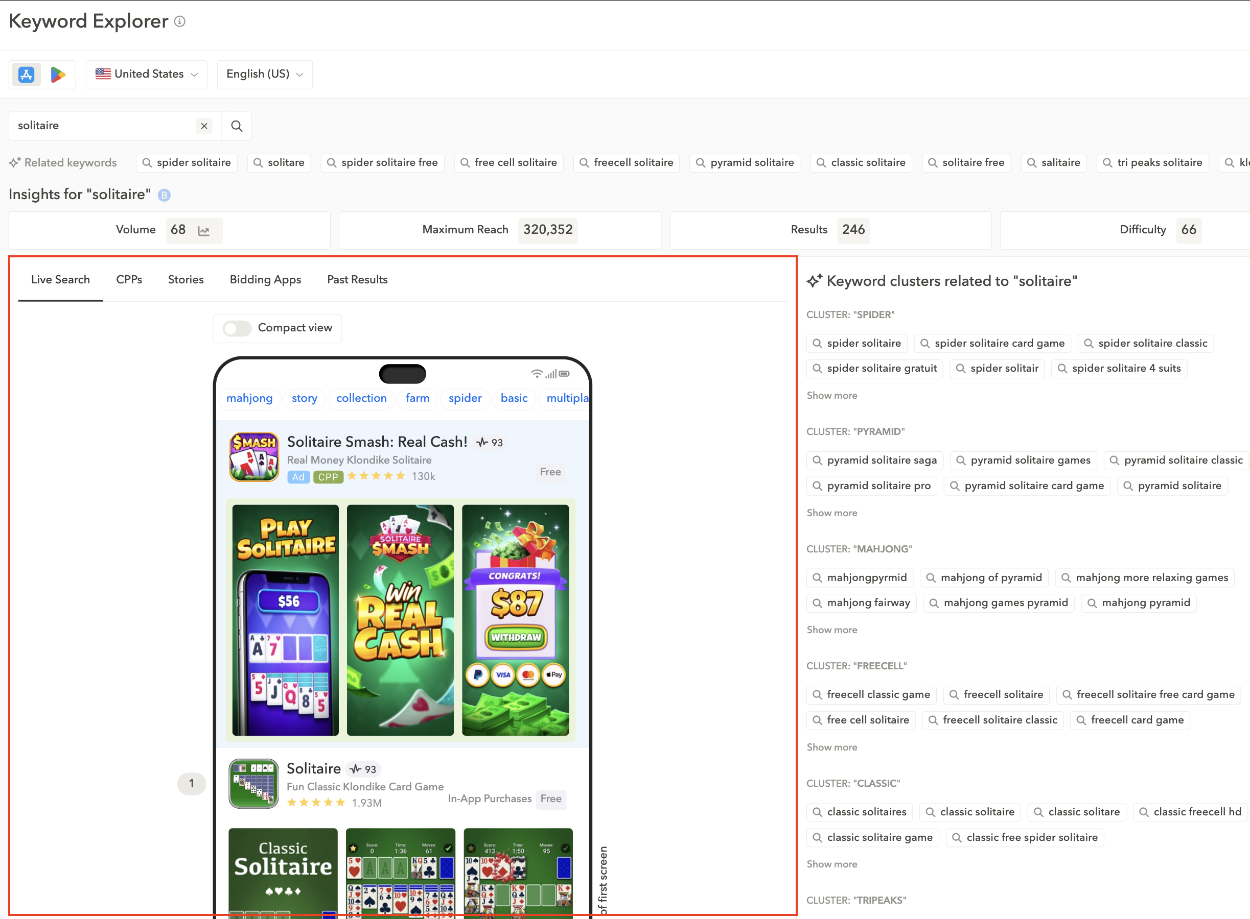Viewport: 1250px width, 919px height.
Task: Select cluster keyword freecell card game
Action: pyautogui.click(x=1130, y=720)
